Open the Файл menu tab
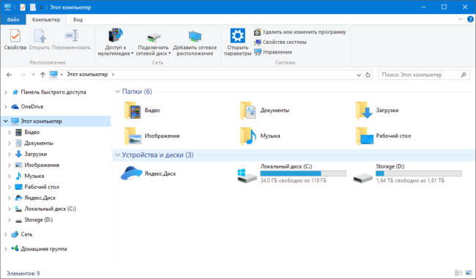This screenshot has width=476, height=279. pos(13,20)
